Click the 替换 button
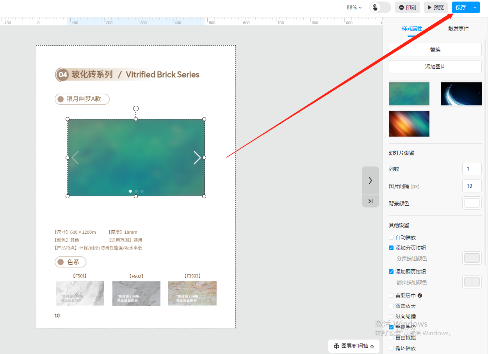 point(435,50)
